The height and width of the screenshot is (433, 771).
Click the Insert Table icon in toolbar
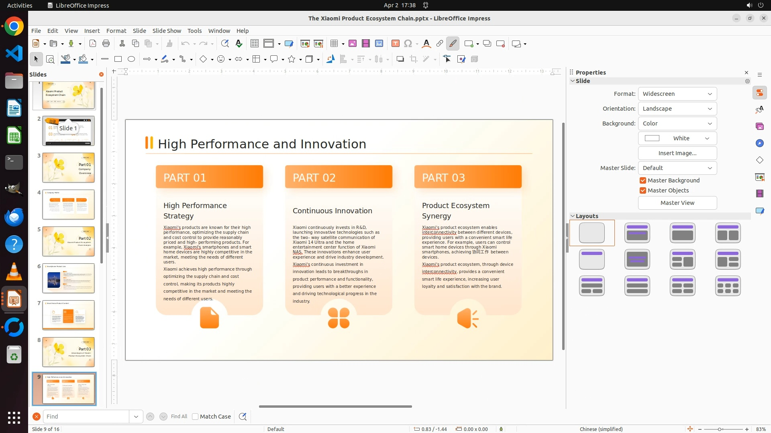click(x=334, y=44)
